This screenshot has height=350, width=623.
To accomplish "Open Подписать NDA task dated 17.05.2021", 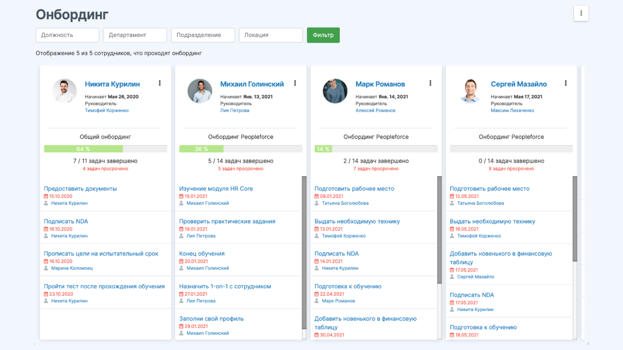I will tap(472, 295).
